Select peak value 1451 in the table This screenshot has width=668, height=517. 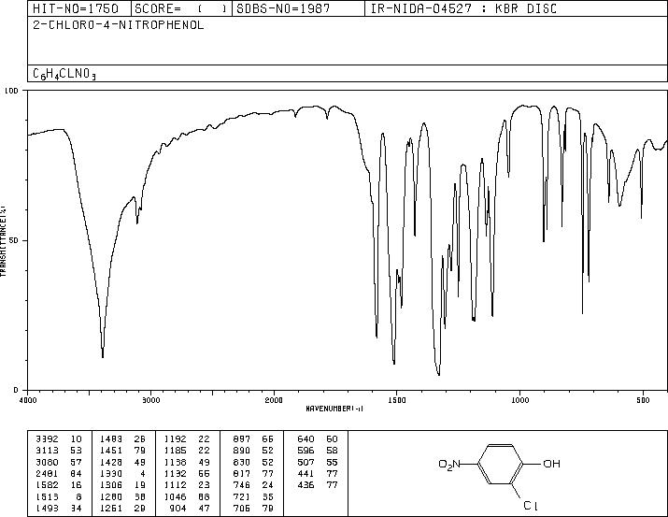[x=111, y=451]
